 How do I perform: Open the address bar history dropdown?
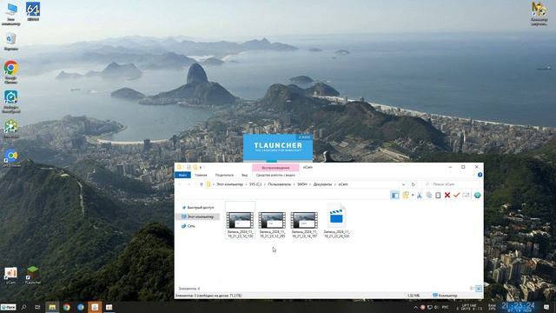[403, 184]
